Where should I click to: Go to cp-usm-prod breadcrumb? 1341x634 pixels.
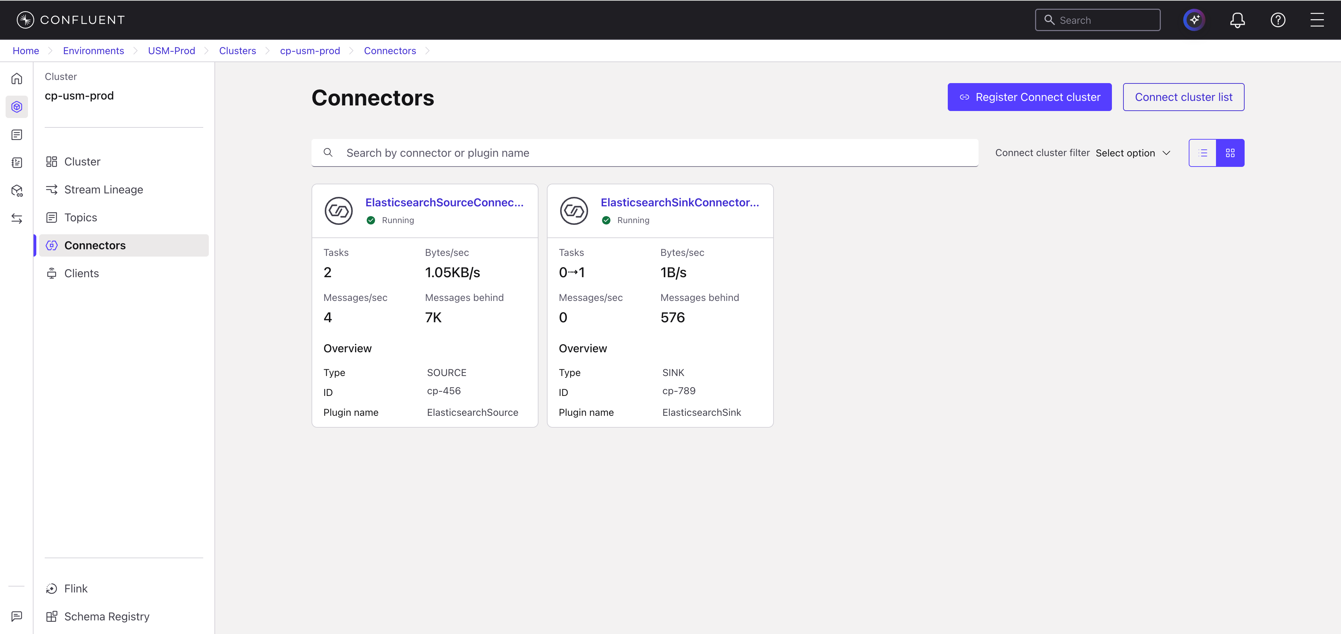pyautogui.click(x=310, y=51)
